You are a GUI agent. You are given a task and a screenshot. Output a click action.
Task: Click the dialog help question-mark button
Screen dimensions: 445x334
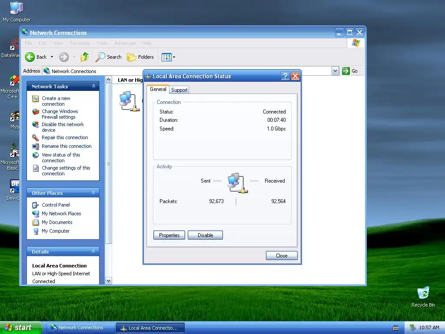click(x=285, y=76)
